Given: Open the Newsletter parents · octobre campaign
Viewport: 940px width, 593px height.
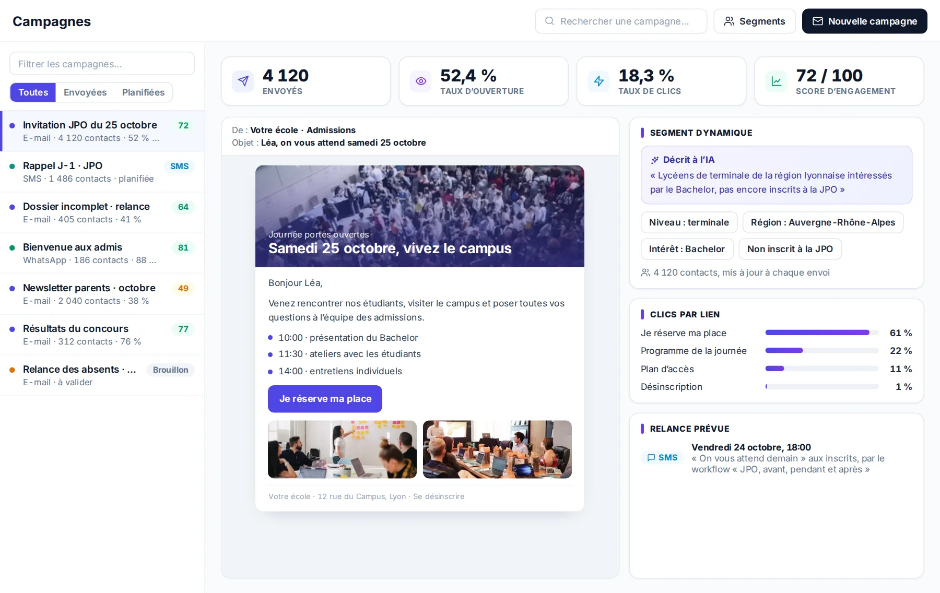Looking at the screenshot, I should [x=102, y=294].
